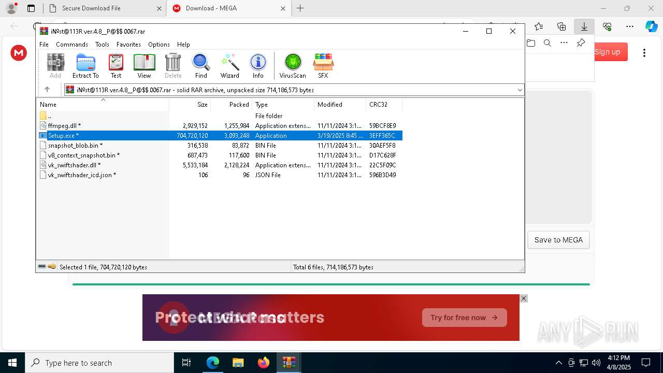Open the Help menu
This screenshot has height=373, width=663.
pos(183,45)
